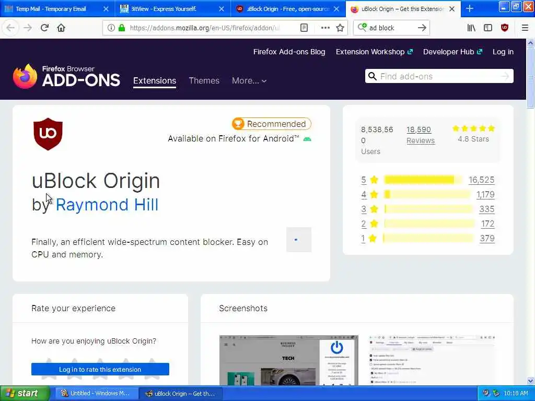Switch to uBlock Origin - Free, open-source tab

point(287,9)
